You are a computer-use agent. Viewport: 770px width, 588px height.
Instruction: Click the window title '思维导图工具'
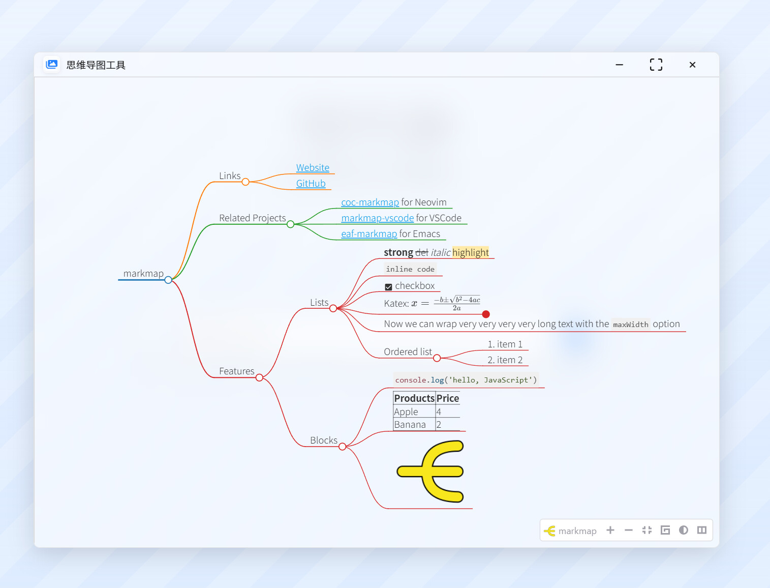pyautogui.click(x=96, y=65)
